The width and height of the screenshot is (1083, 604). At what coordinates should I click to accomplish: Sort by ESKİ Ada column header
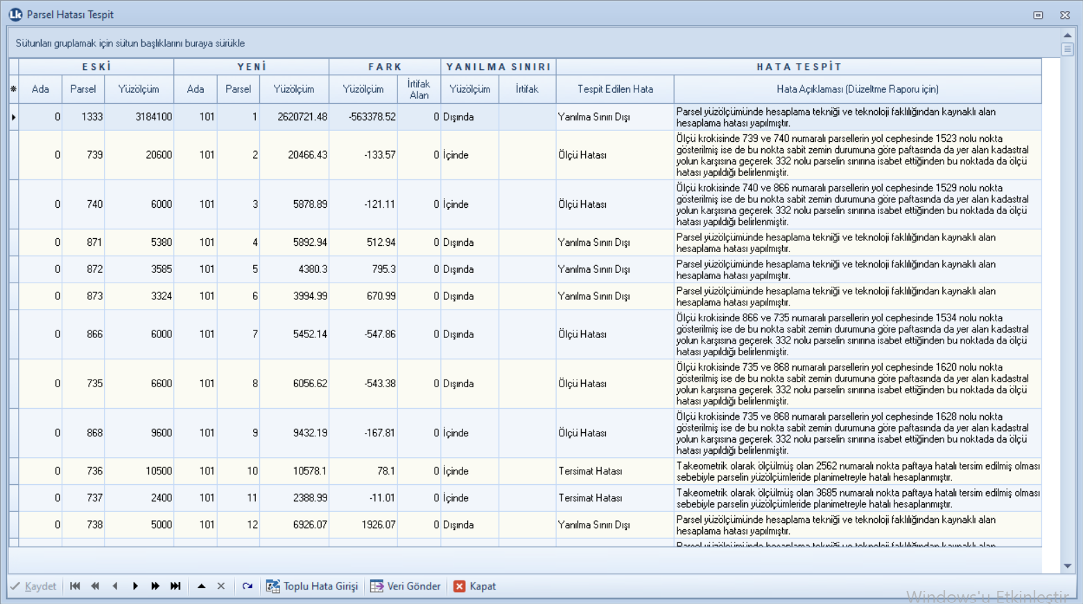[x=40, y=89]
